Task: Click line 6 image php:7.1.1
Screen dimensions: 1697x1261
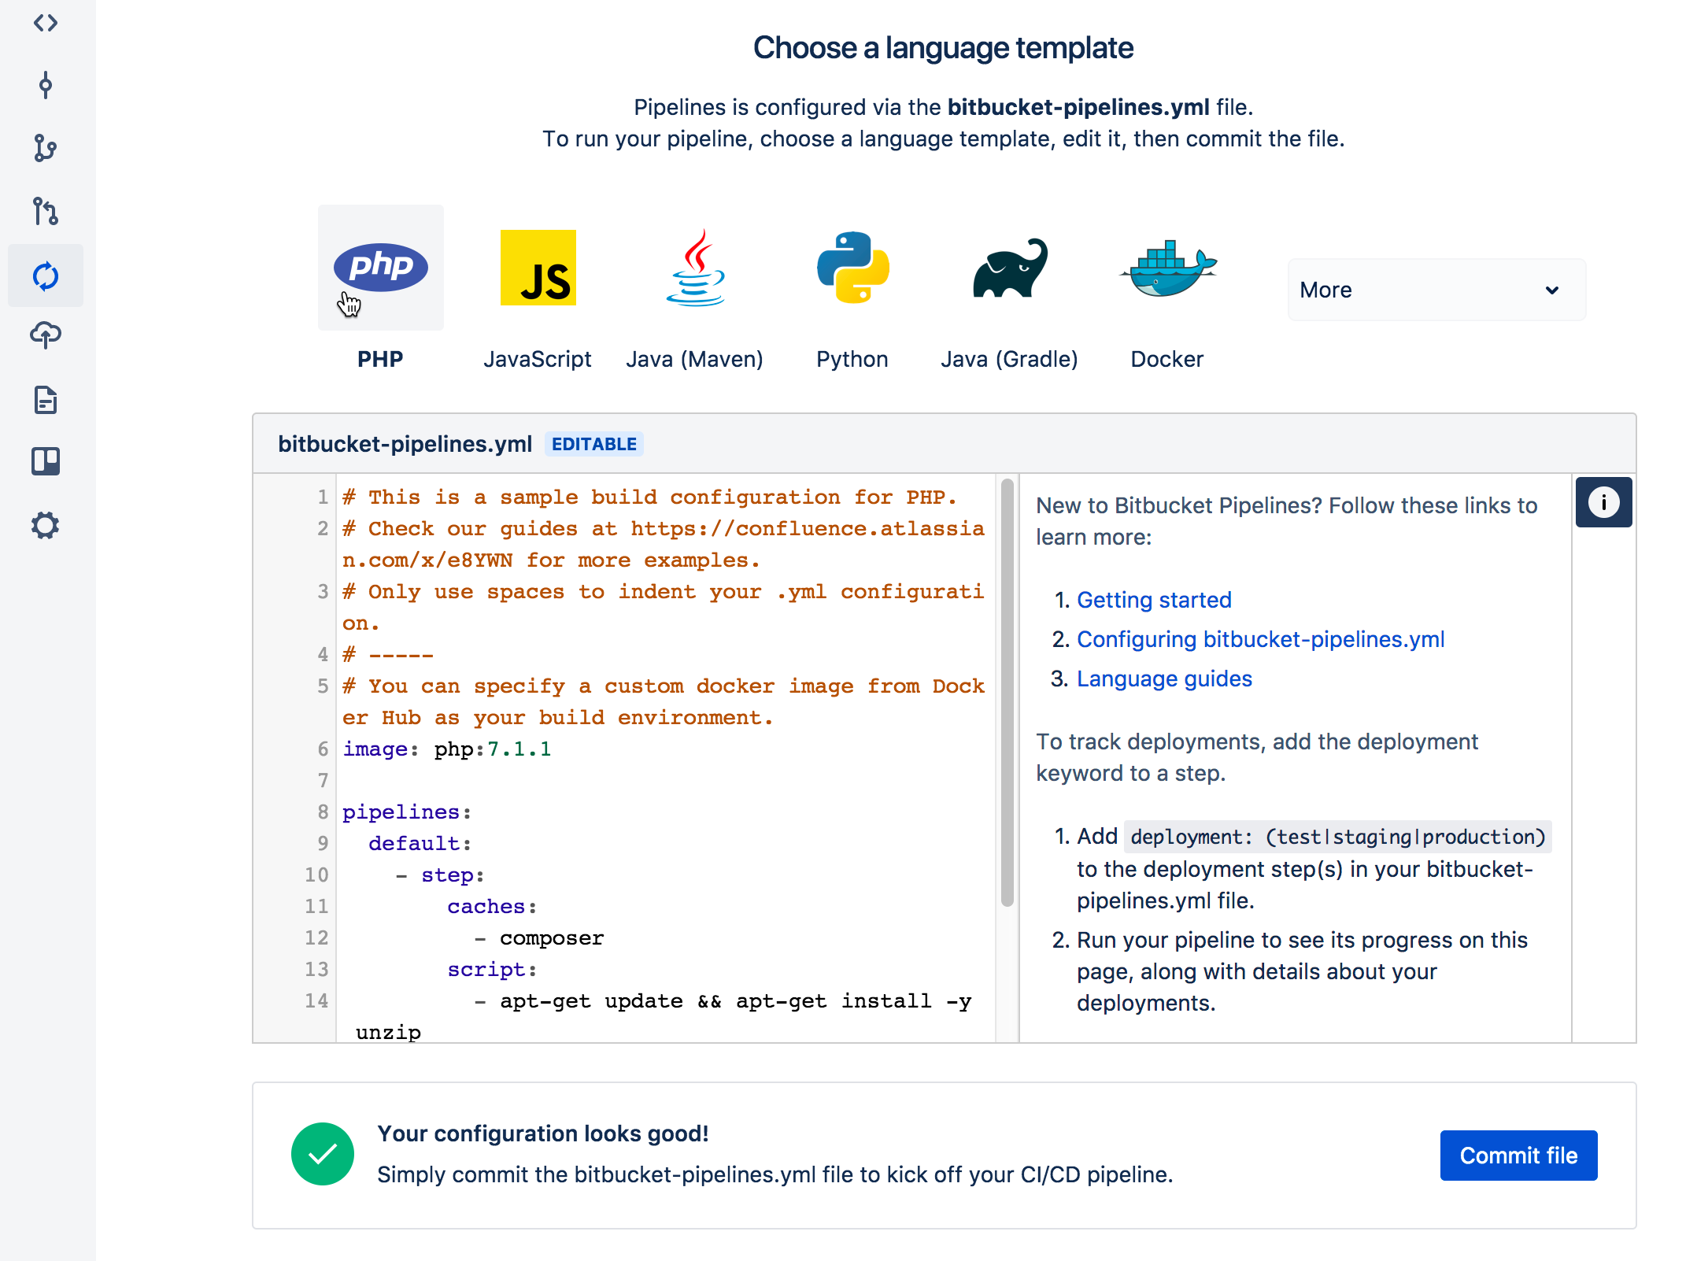Action: tap(446, 749)
